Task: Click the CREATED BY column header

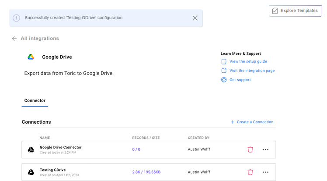Action: pos(198,138)
